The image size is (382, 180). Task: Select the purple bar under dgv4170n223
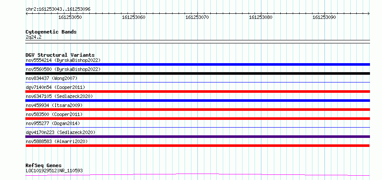coord(197,137)
